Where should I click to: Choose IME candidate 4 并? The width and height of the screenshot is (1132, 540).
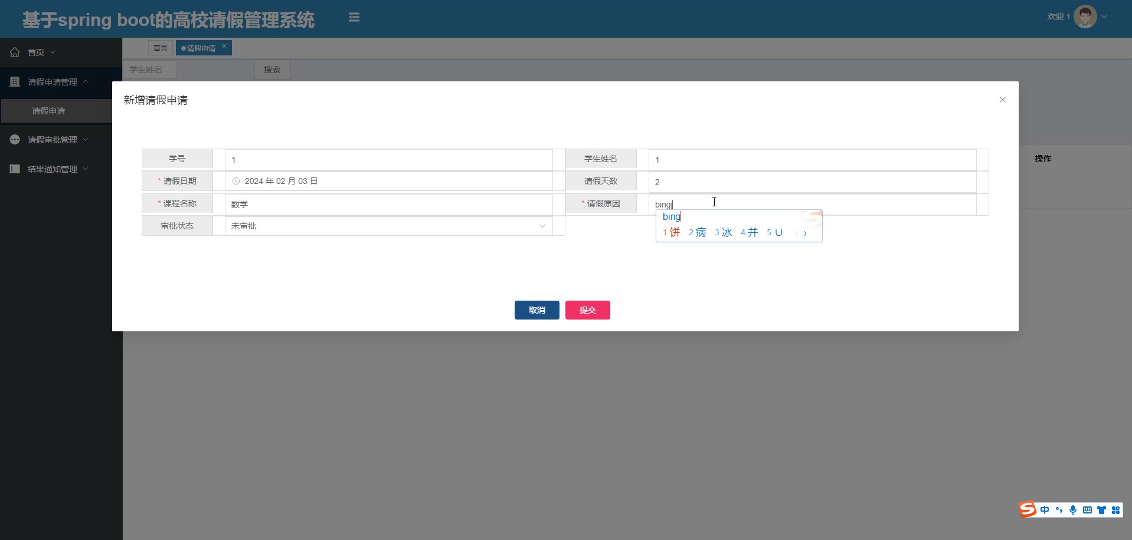[750, 232]
